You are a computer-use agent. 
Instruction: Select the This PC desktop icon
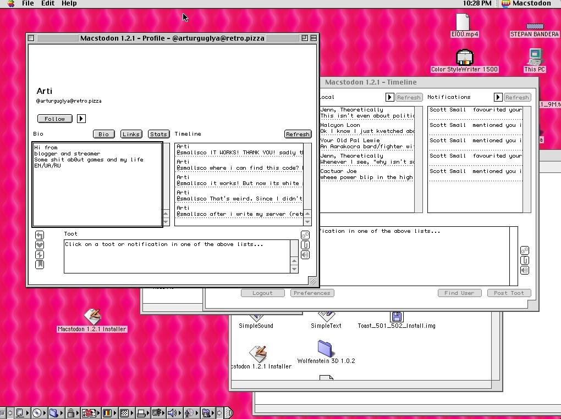(x=535, y=61)
